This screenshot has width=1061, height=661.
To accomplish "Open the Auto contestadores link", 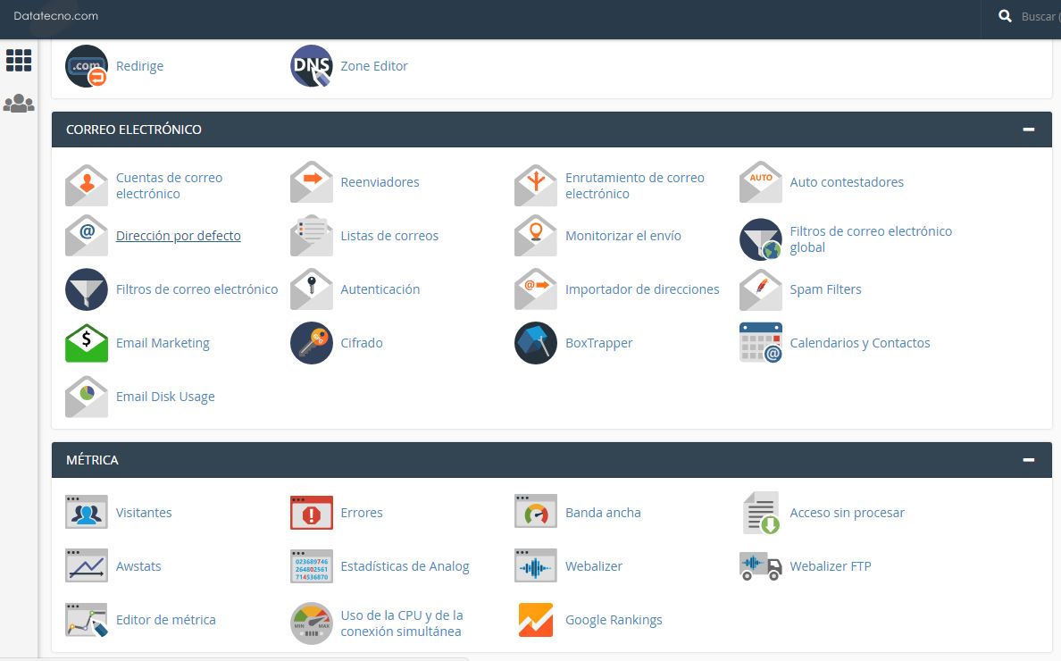I will pyautogui.click(x=847, y=182).
